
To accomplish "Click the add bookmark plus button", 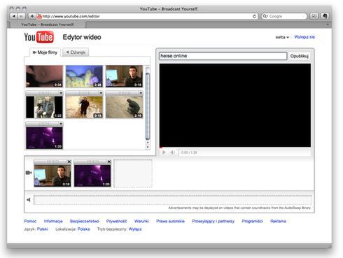I will pos(31,16).
